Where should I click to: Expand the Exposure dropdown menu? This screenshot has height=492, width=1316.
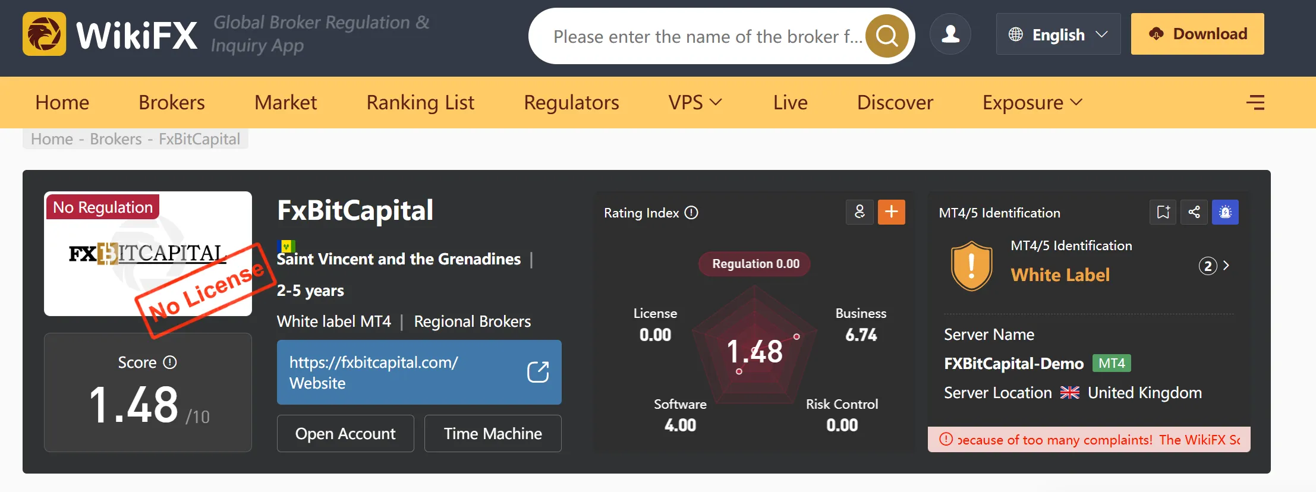[1032, 103]
